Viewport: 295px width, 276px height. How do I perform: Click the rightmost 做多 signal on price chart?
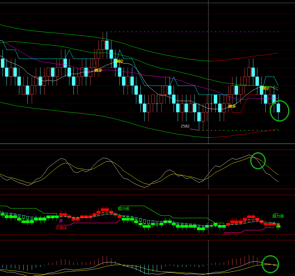pyautogui.click(x=232, y=106)
